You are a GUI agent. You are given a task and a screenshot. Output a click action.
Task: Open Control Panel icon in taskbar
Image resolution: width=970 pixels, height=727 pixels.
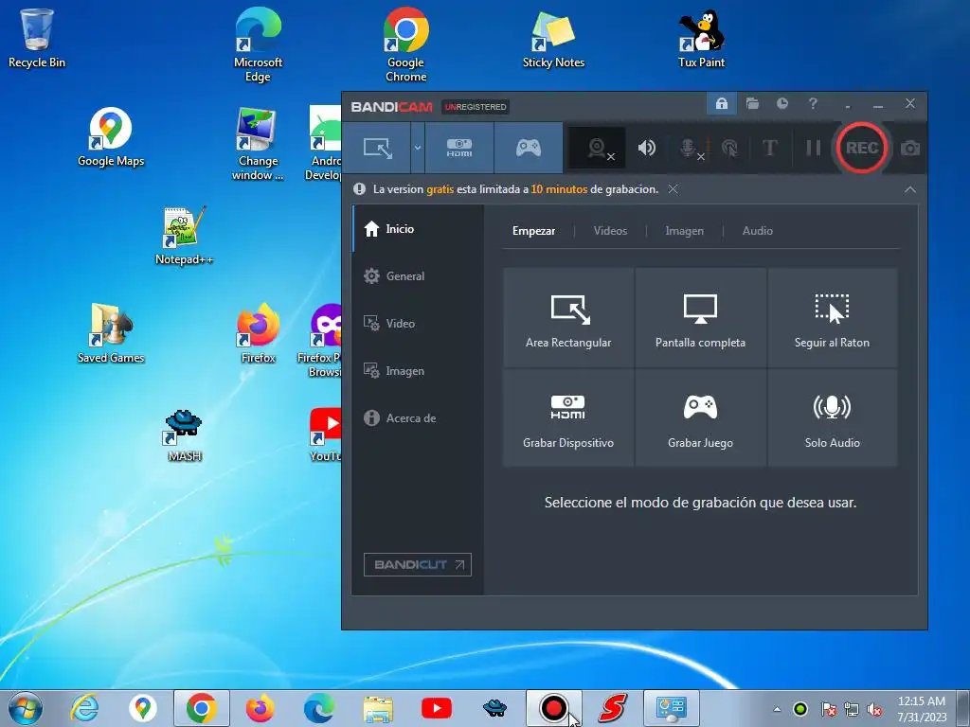point(672,708)
